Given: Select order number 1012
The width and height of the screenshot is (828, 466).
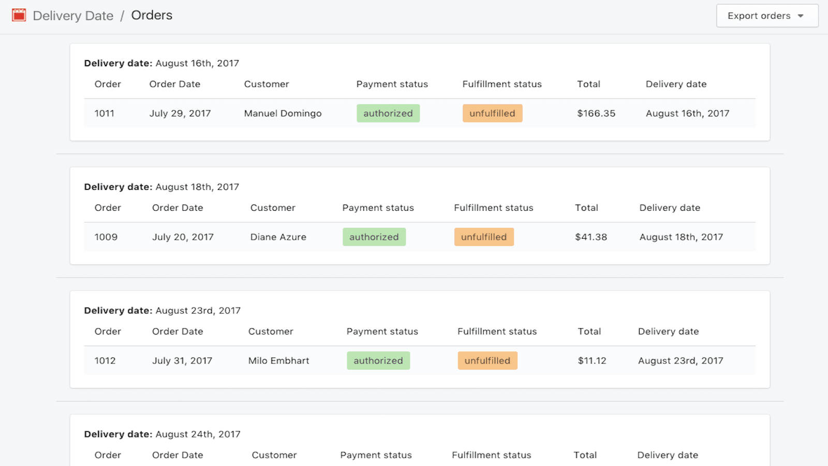Looking at the screenshot, I should (x=105, y=360).
